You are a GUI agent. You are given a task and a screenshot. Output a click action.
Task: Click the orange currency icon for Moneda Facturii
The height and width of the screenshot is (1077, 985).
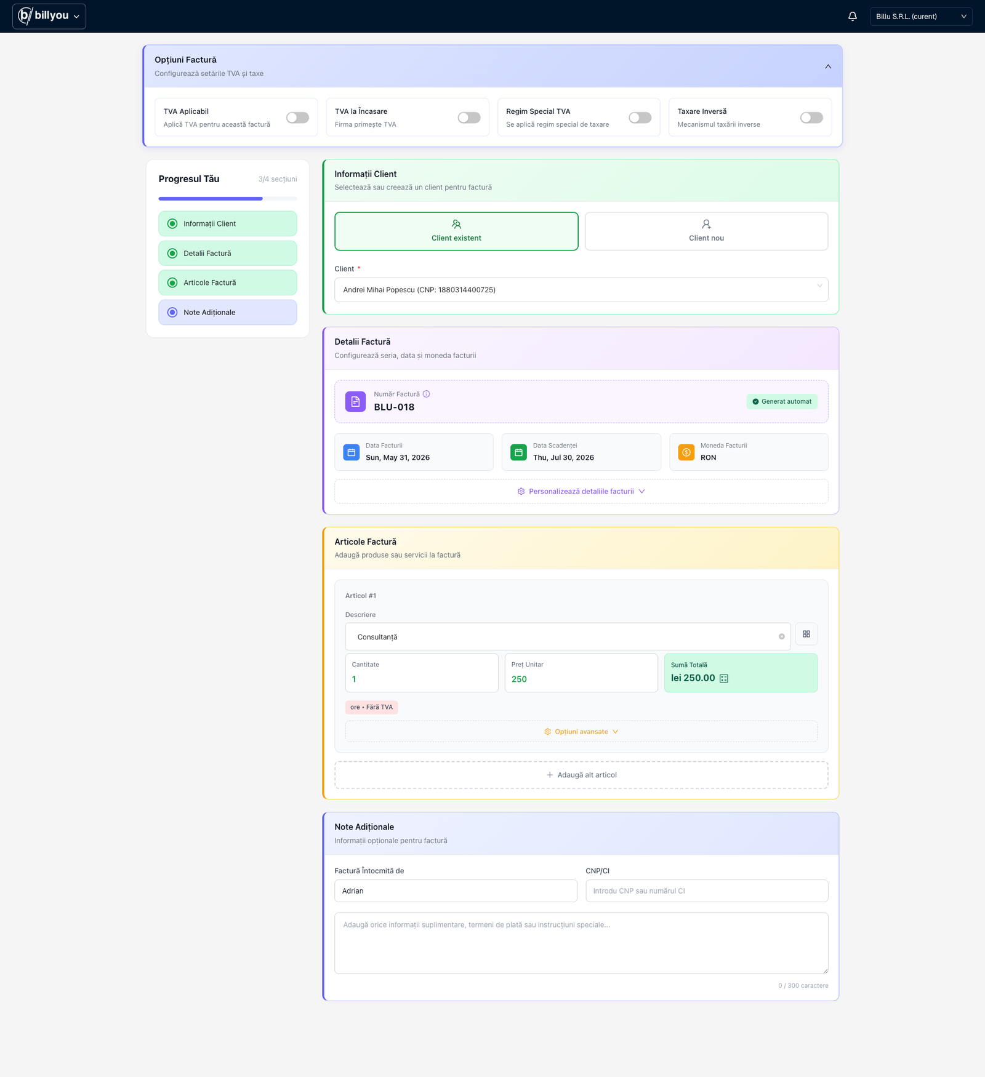(x=686, y=452)
